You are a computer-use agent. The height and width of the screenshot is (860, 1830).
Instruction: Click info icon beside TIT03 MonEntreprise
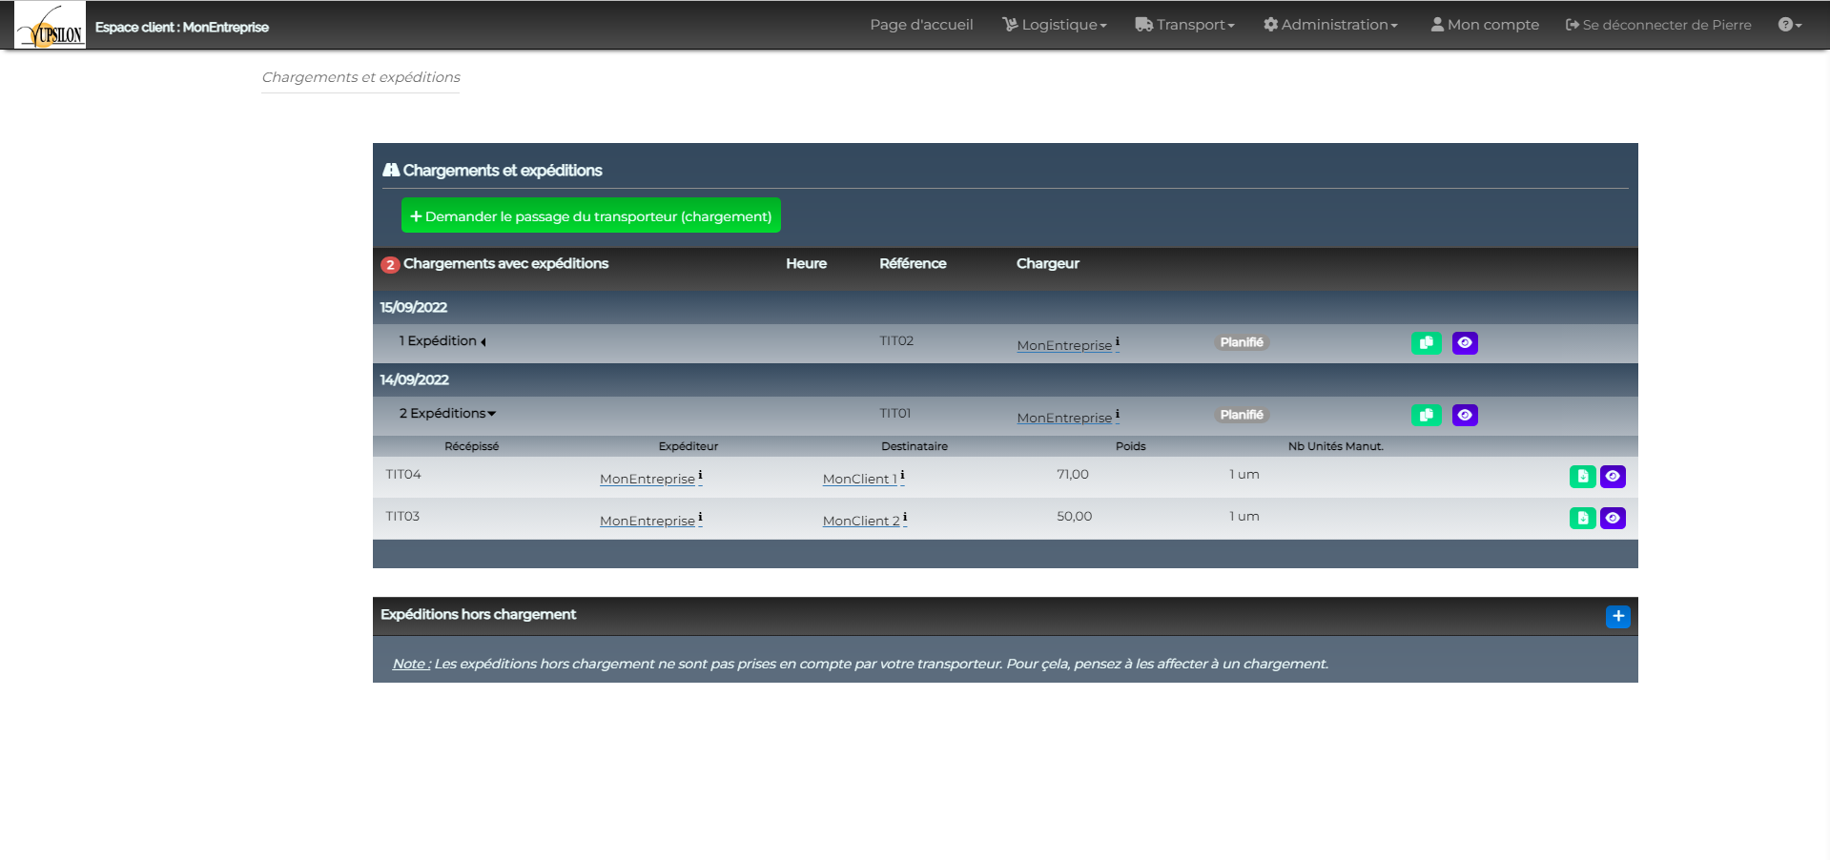click(700, 517)
